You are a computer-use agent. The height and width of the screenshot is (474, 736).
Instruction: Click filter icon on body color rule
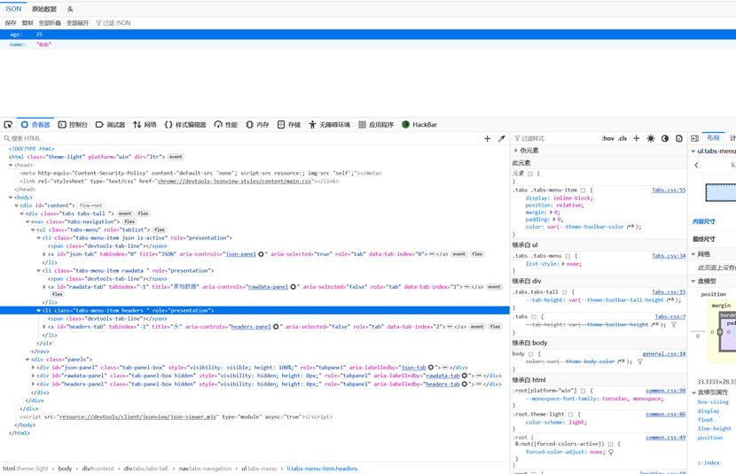[639, 362]
